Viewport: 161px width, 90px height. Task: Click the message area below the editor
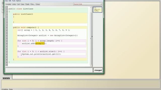49,70
